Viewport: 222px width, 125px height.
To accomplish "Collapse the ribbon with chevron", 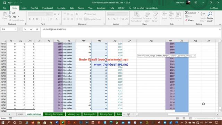I will (x=220, y=24).
